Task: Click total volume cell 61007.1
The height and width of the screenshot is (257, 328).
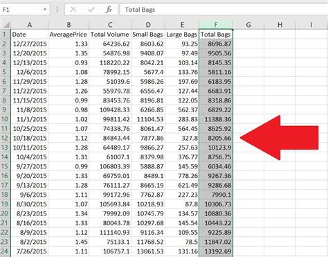Action: 110,157
